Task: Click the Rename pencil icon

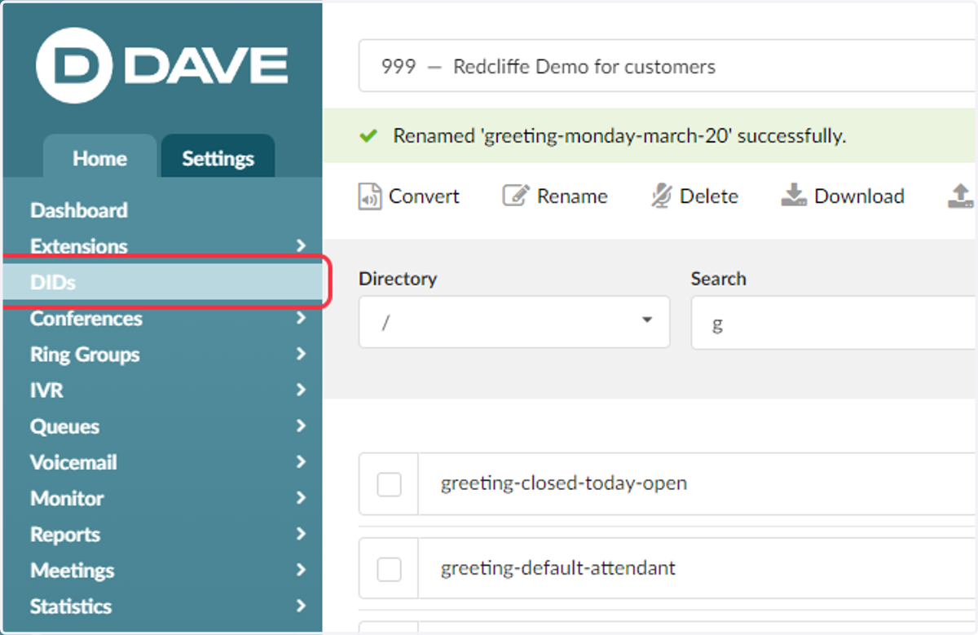Action: point(516,196)
